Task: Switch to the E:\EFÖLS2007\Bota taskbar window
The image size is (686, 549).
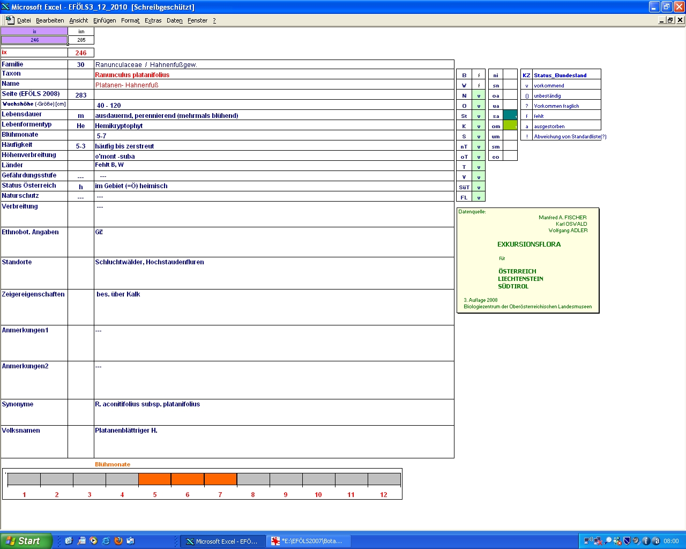Action: coord(309,541)
